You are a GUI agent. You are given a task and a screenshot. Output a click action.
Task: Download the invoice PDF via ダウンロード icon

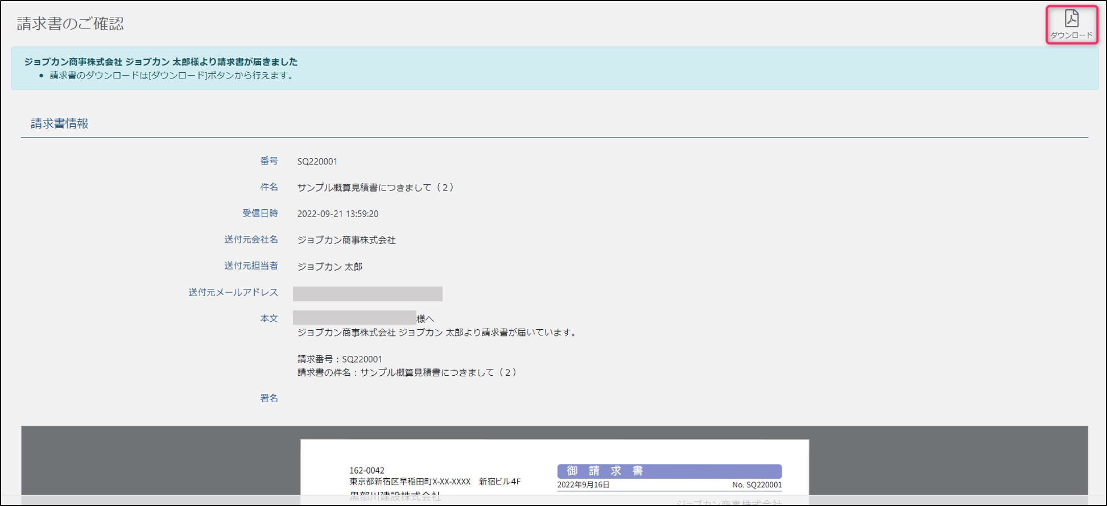[x=1072, y=24]
